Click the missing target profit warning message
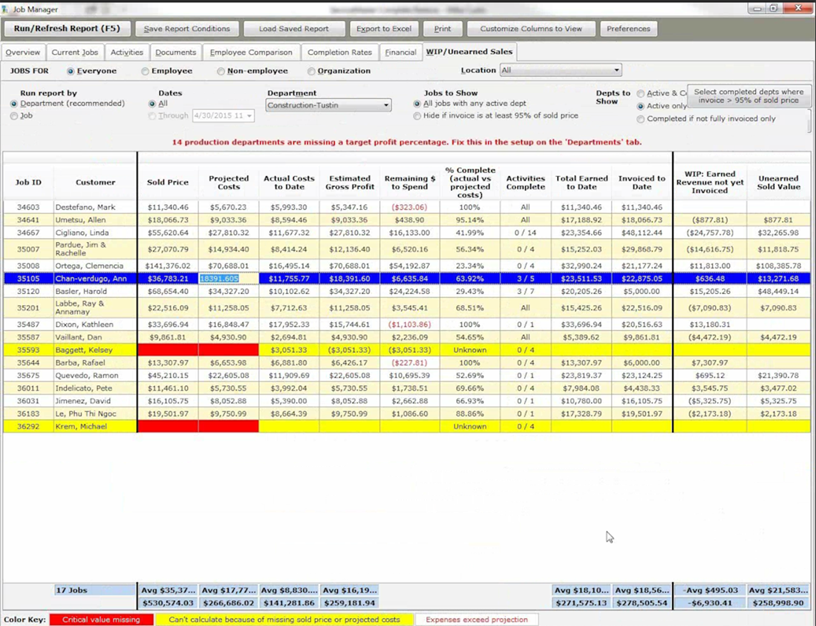816x626 pixels. pos(406,142)
